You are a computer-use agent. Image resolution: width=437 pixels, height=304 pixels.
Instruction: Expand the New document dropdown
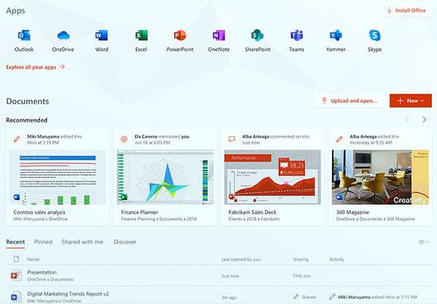click(411, 101)
